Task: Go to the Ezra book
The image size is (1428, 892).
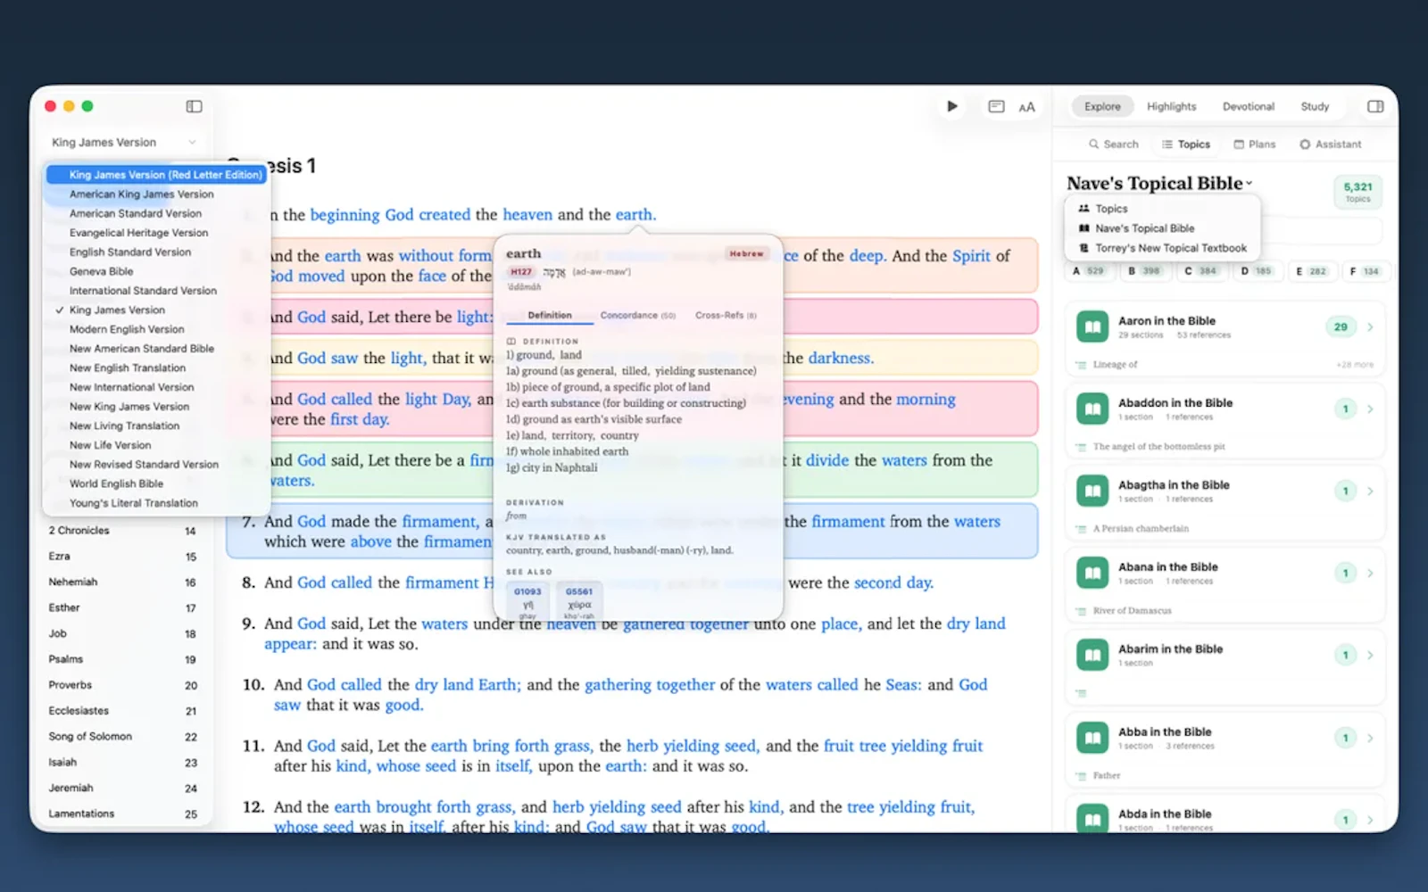Action: [122, 557]
